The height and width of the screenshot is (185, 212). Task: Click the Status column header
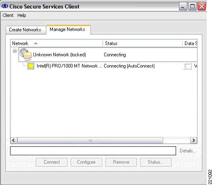(x=143, y=43)
